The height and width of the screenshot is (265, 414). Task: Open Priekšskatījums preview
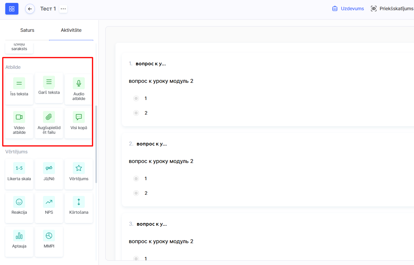coord(392,9)
